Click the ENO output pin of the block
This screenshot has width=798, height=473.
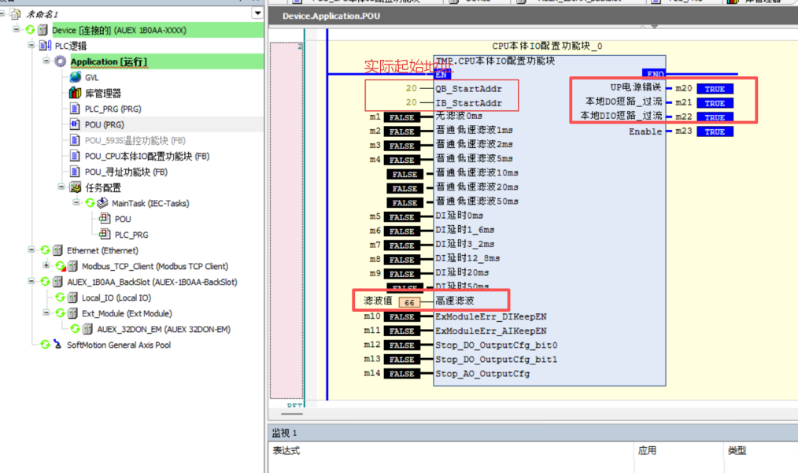[x=655, y=74]
